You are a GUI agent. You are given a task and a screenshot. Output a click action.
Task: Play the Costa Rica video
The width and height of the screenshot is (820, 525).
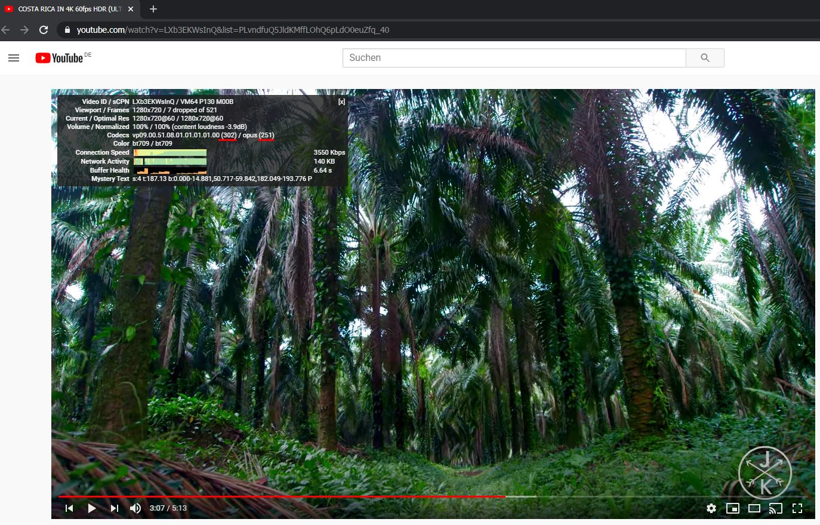pos(92,508)
